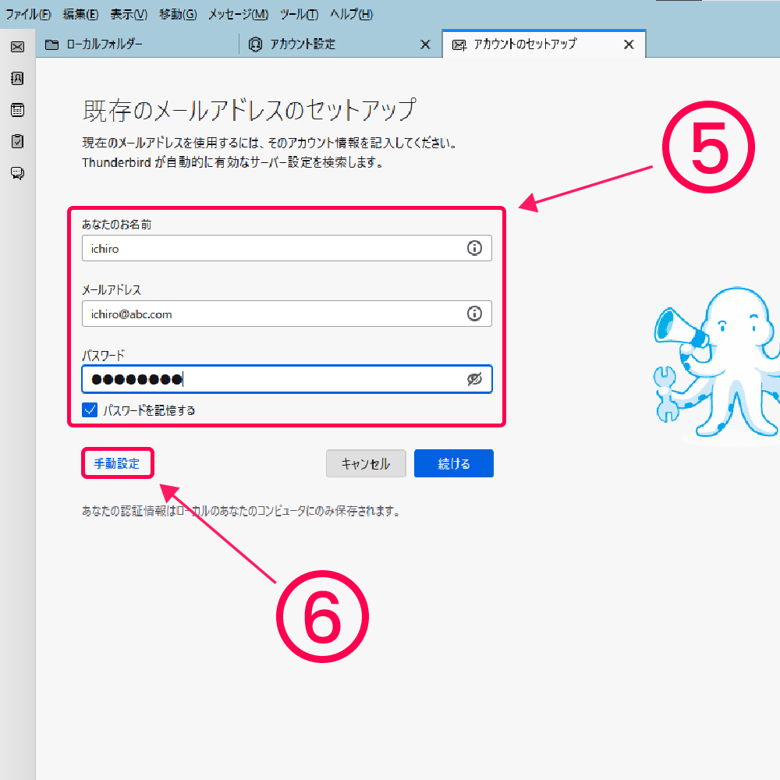Open the Calendar sidebar icon
Image resolution: width=780 pixels, height=780 pixels.
(x=17, y=110)
